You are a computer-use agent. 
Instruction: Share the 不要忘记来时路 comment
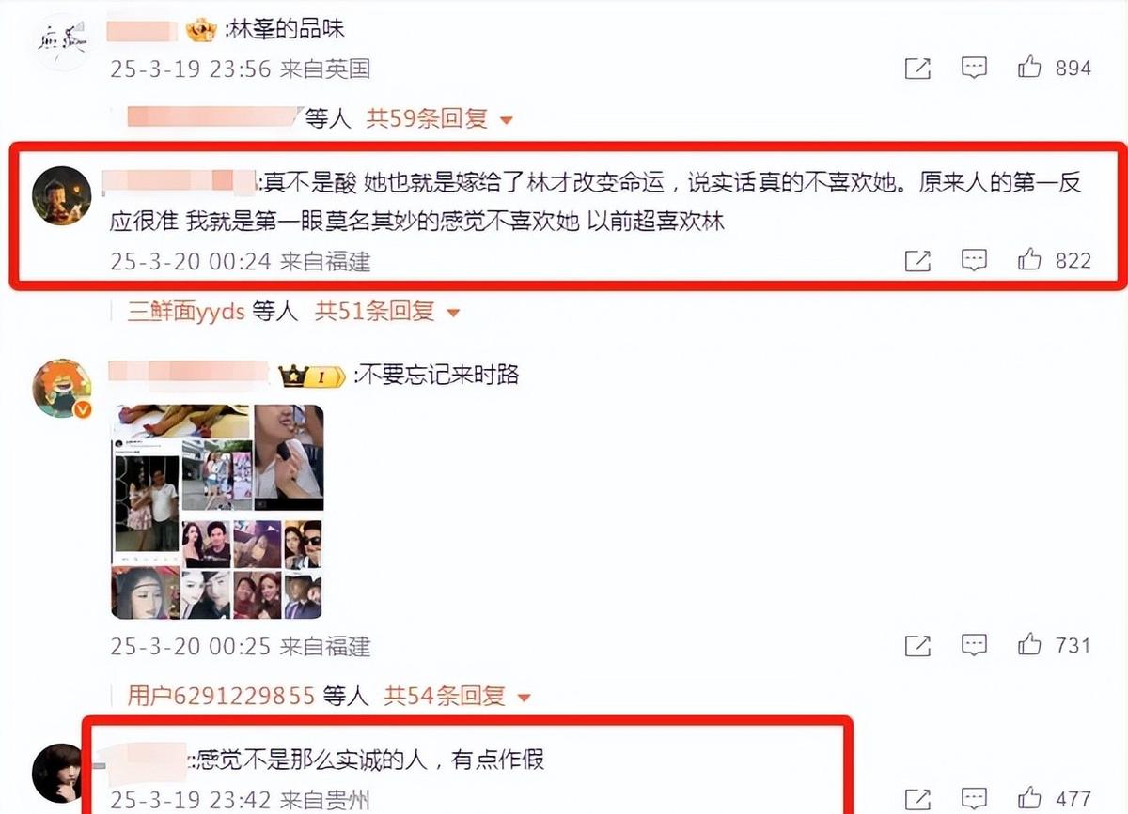pos(917,646)
